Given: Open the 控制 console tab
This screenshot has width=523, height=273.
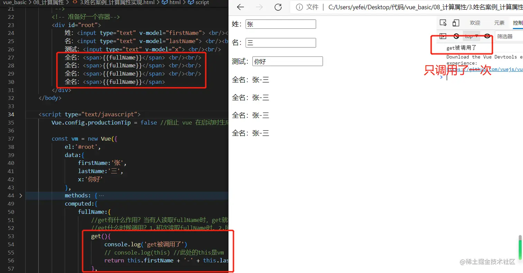Looking at the screenshot, I should [518, 23].
